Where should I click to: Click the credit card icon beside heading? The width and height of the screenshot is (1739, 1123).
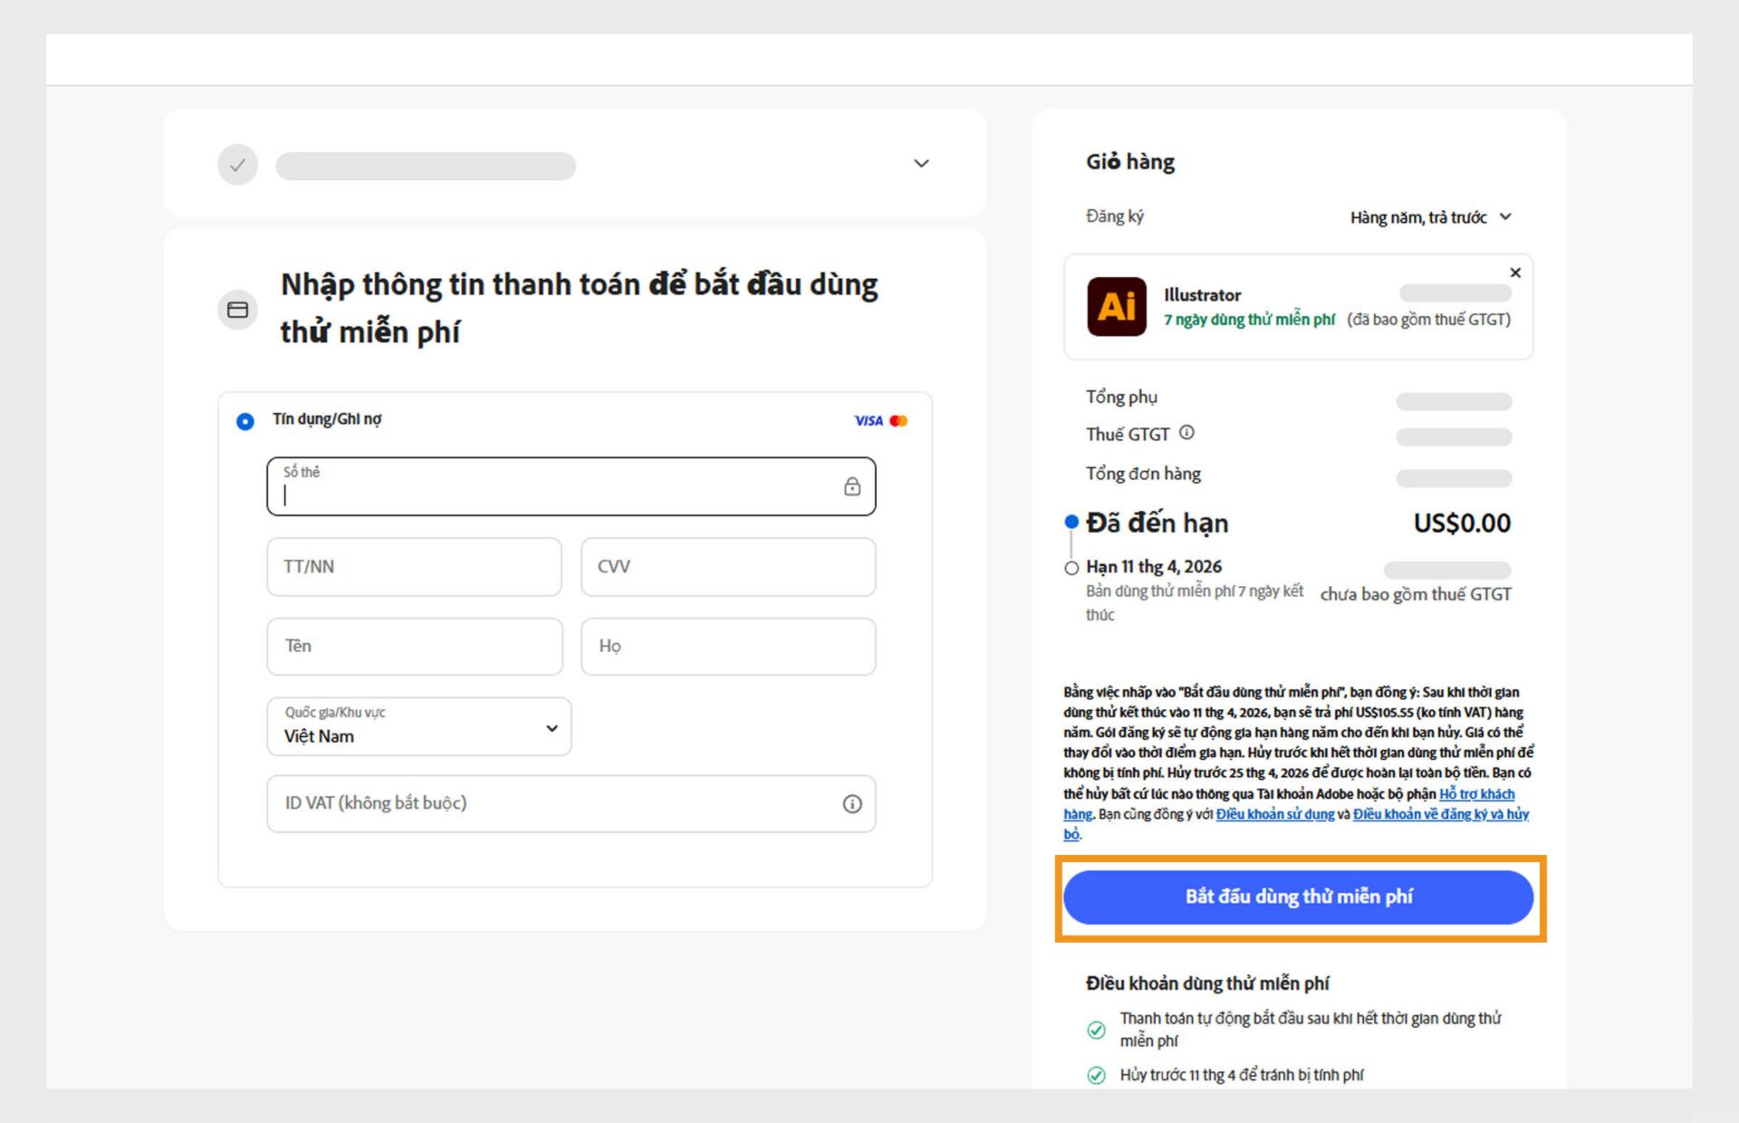click(x=237, y=310)
